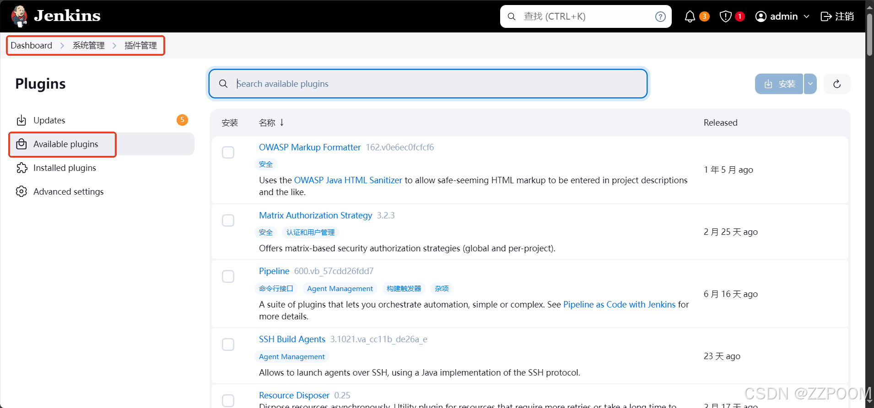The image size is (874, 408).
Task: Click version text 3.1021.va_cc11b_de26a_e
Action: pyautogui.click(x=379, y=339)
